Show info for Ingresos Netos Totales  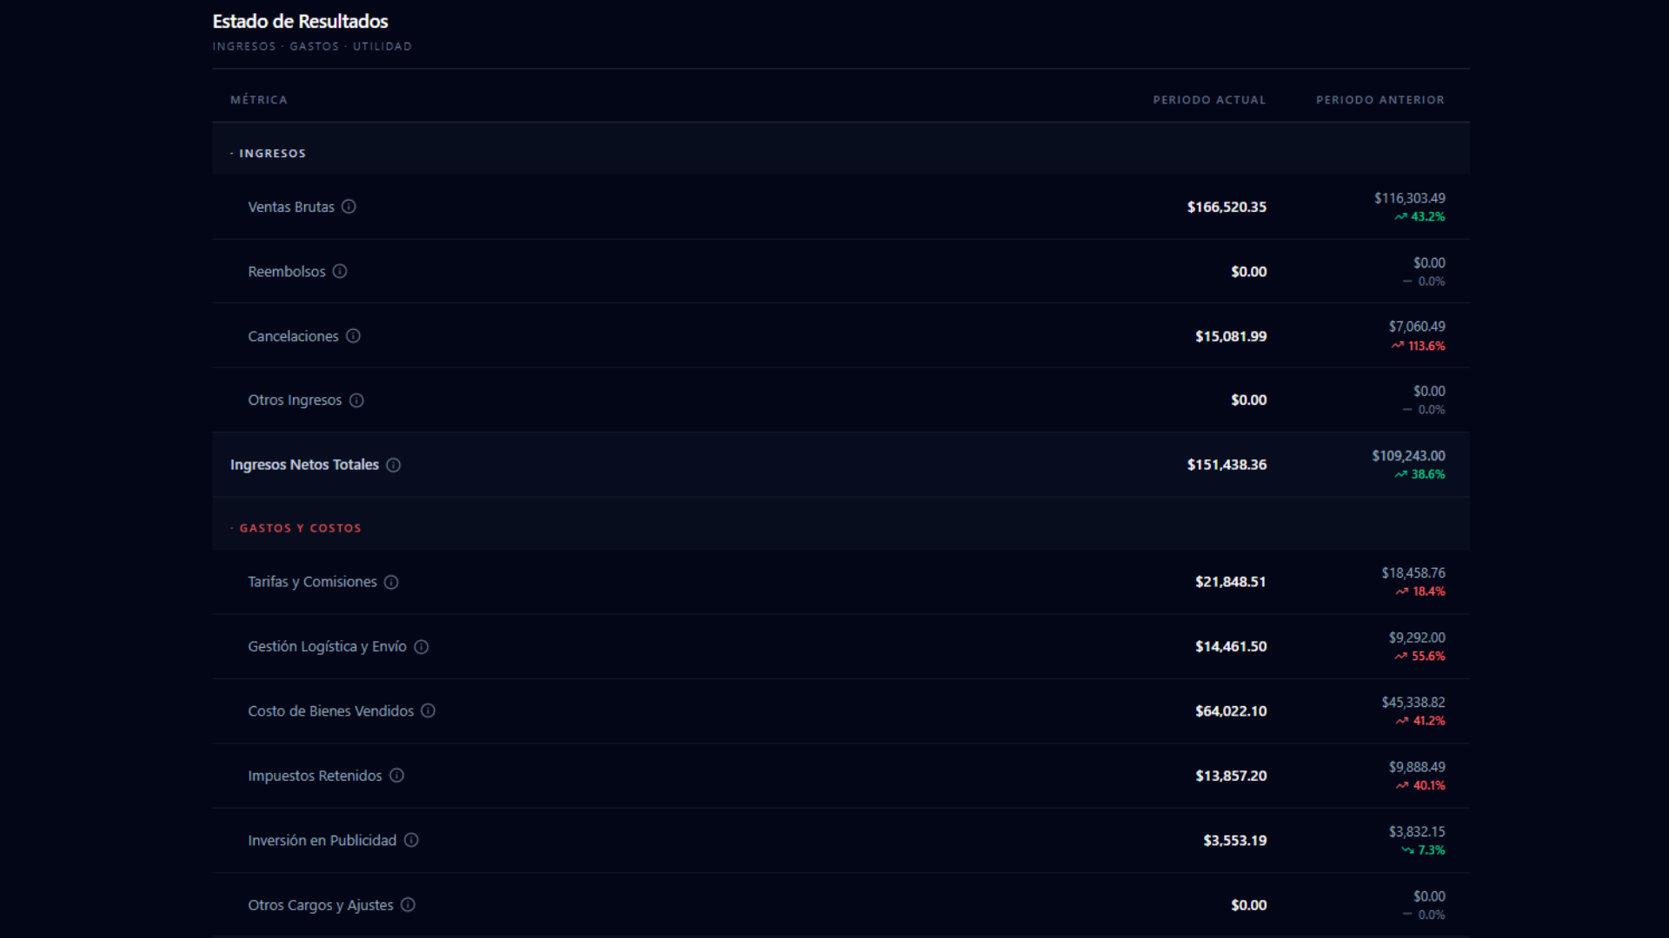tap(393, 465)
